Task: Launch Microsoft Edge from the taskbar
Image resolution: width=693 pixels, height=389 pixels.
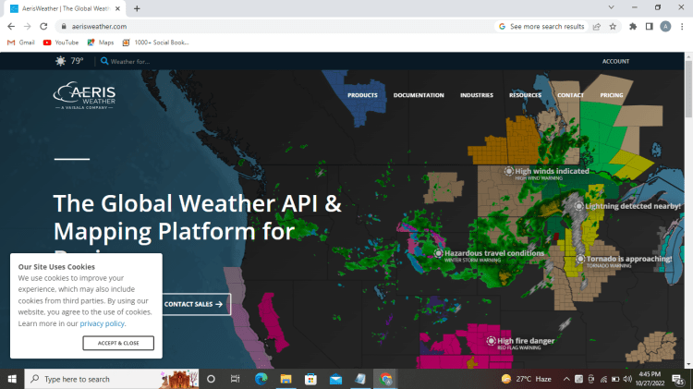Action: (261, 379)
